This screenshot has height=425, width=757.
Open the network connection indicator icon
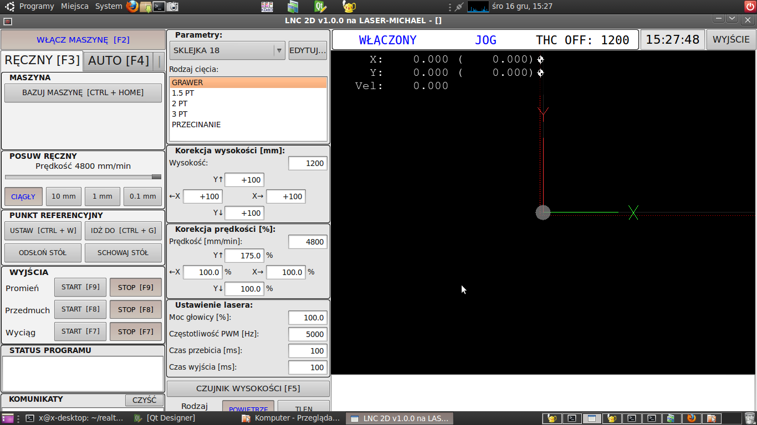click(458, 7)
